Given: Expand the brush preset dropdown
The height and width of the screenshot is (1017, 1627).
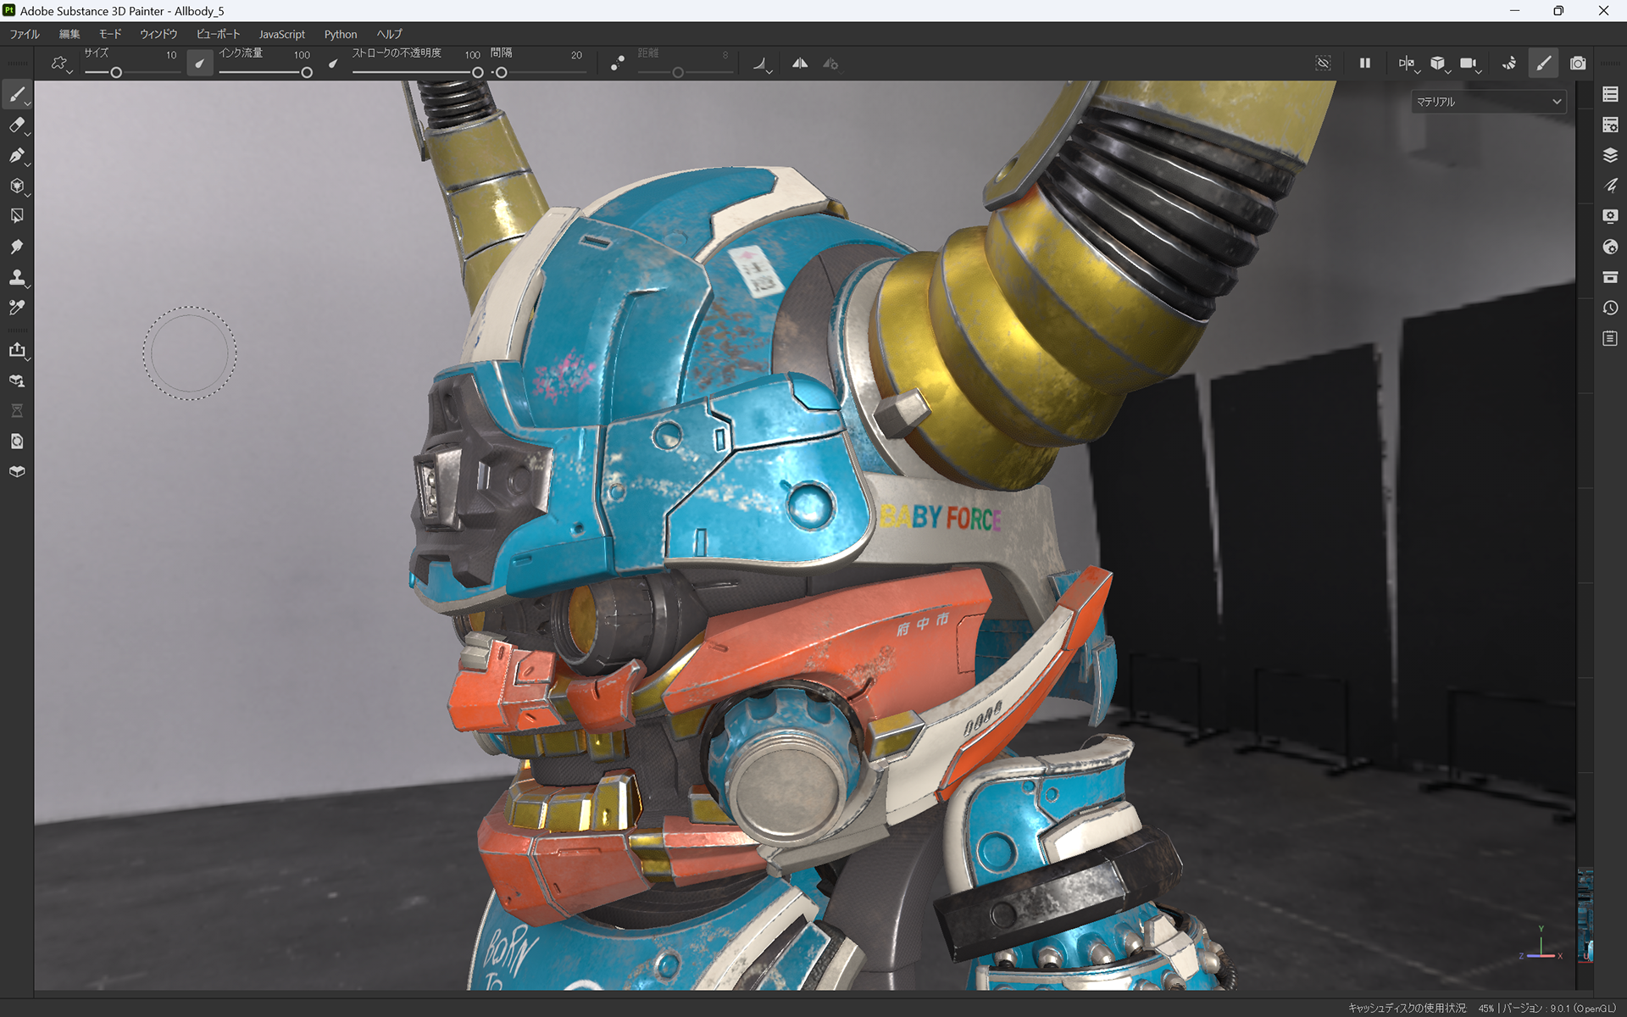Looking at the screenshot, I should (x=59, y=64).
